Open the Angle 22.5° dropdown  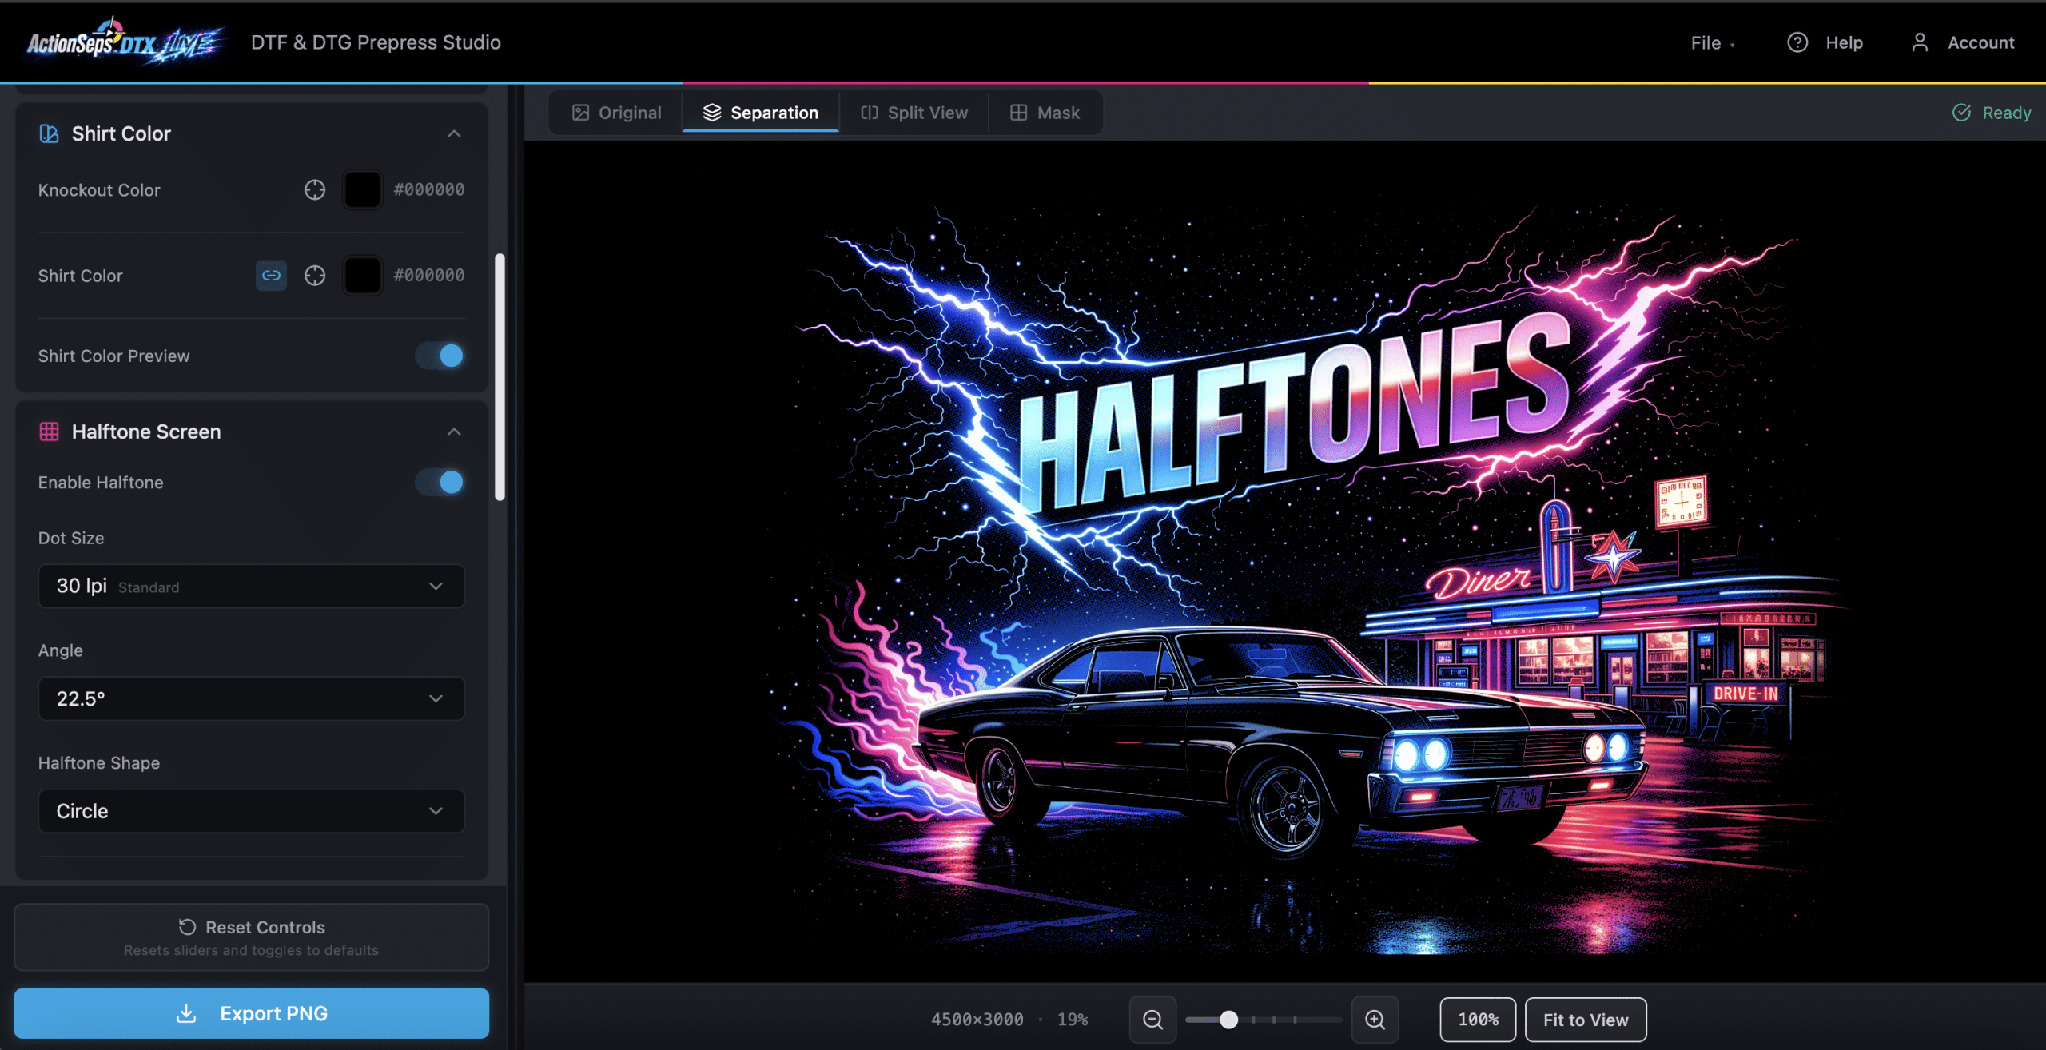point(251,698)
